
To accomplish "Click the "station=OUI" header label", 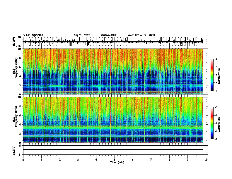I will 108,35.
